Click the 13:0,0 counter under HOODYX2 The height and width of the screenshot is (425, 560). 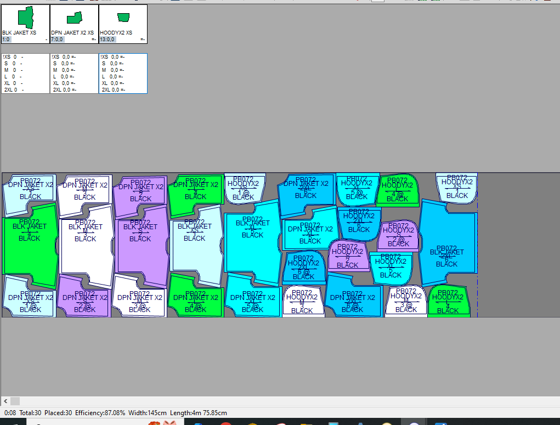107,39
